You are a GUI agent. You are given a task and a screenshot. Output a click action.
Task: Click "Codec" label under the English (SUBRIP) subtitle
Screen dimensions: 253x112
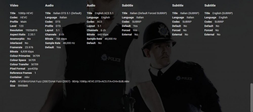point(208,22)
